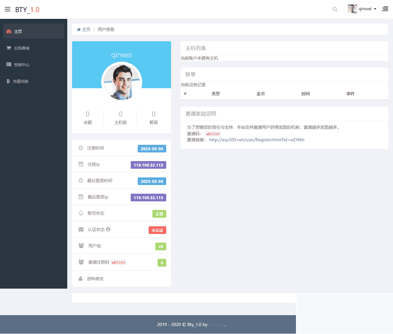Click the users icon next to 用户组
The image size is (393, 334).
pyautogui.click(x=81, y=245)
